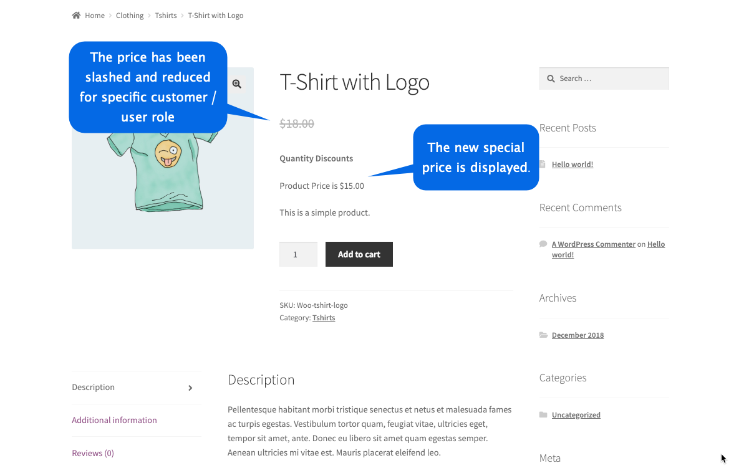Click the search magnifier icon
Screen dimensions: 744x468
pos(551,79)
